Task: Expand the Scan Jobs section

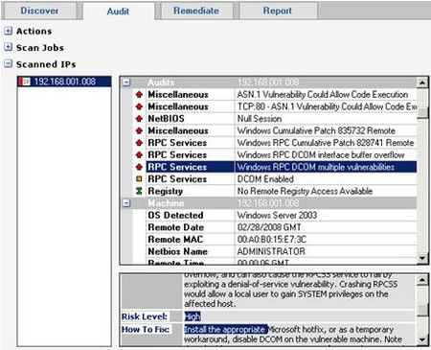Action: coord(9,47)
